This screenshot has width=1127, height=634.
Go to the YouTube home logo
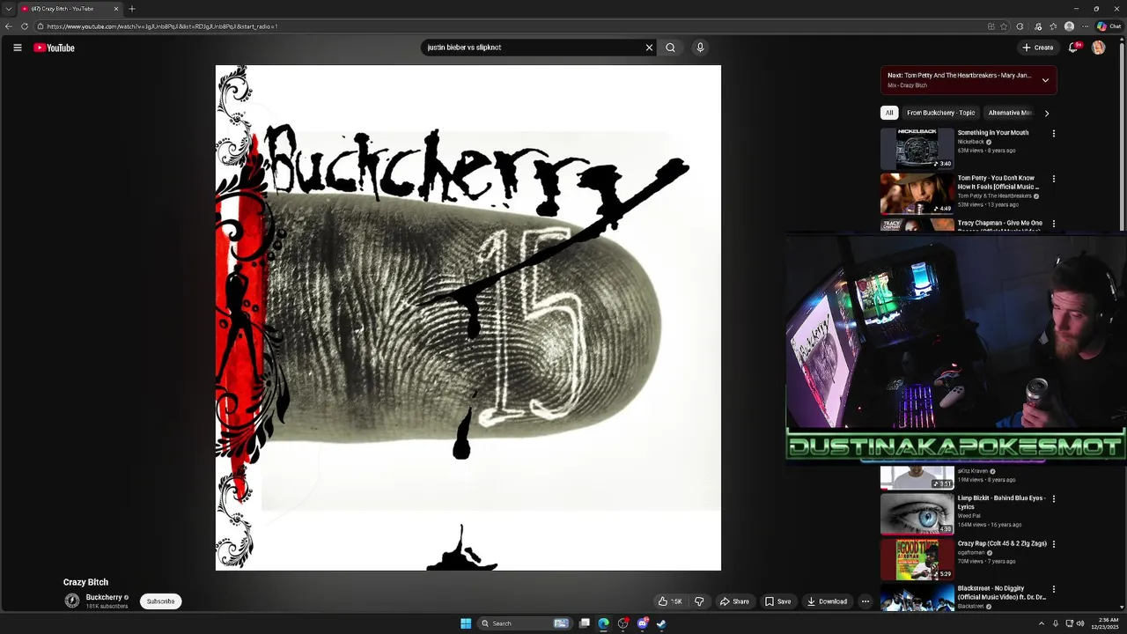tap(54, 48)
